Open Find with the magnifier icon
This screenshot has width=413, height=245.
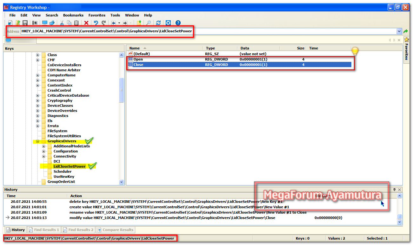coord(149,23)
